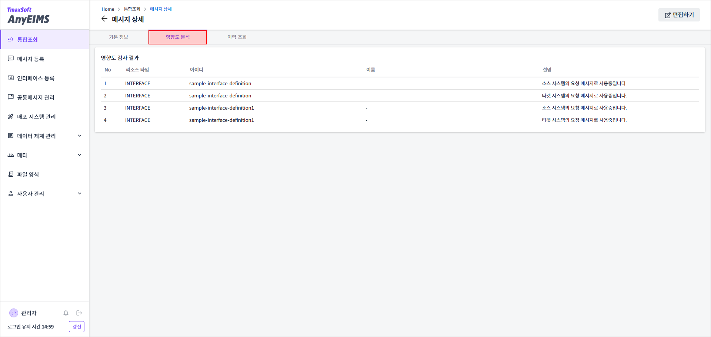Open 배포 시스템 관리 menu item
Image resolution: width=711 pixels, height=337 pixels.
point(45,116)
